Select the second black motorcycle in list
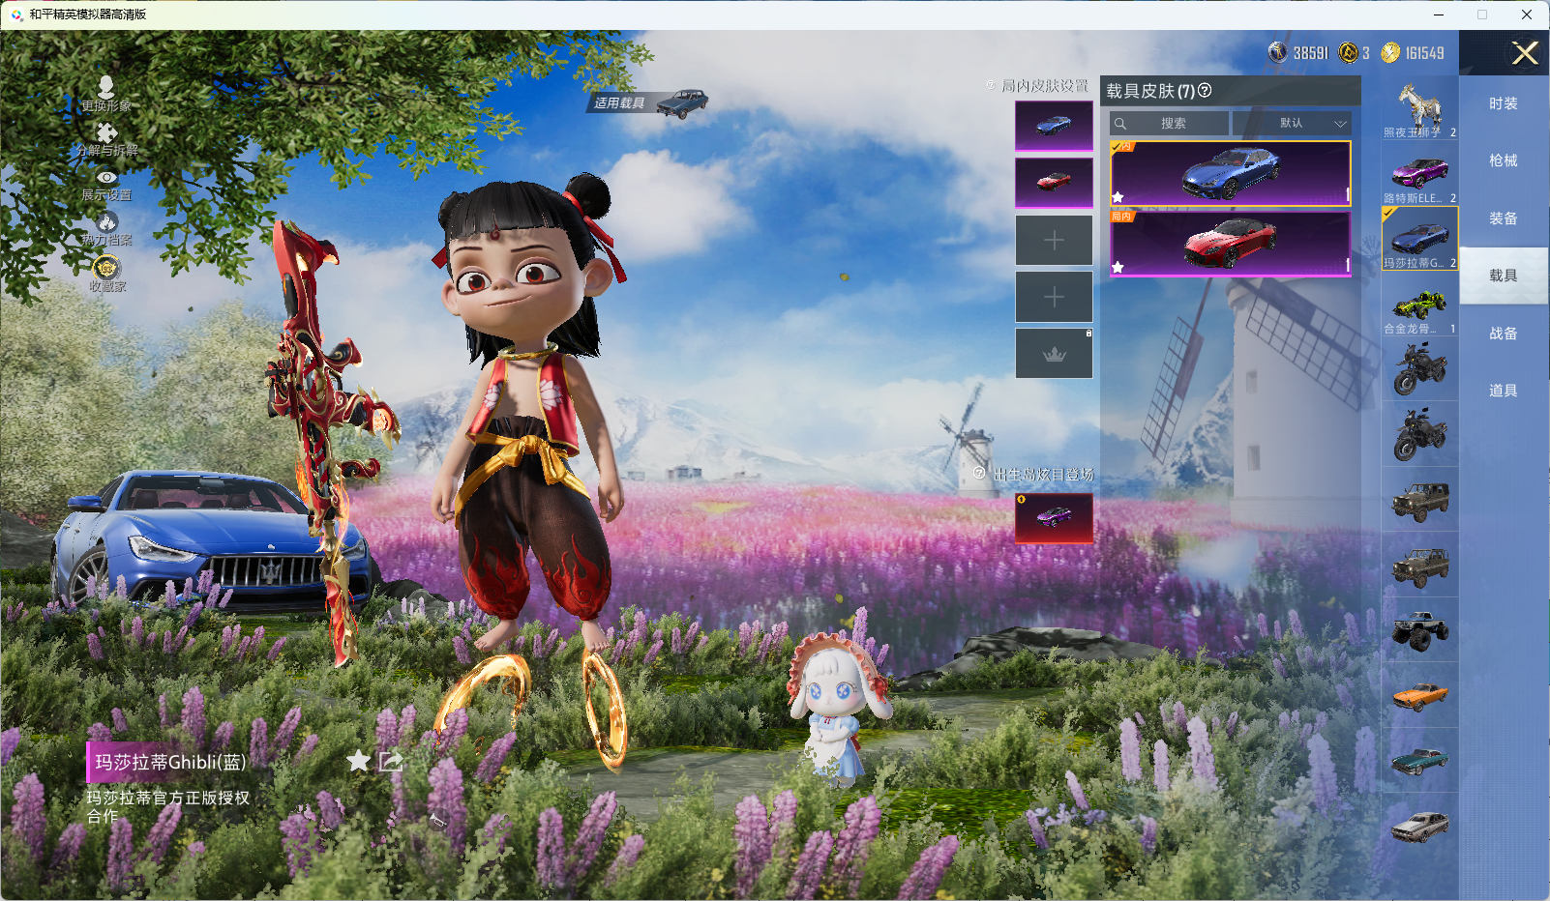Viewport: 1550px width, 901px height. click(x=1419, y=435)
